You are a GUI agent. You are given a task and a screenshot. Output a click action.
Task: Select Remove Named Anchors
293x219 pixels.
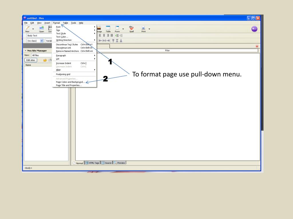(75, 51)
